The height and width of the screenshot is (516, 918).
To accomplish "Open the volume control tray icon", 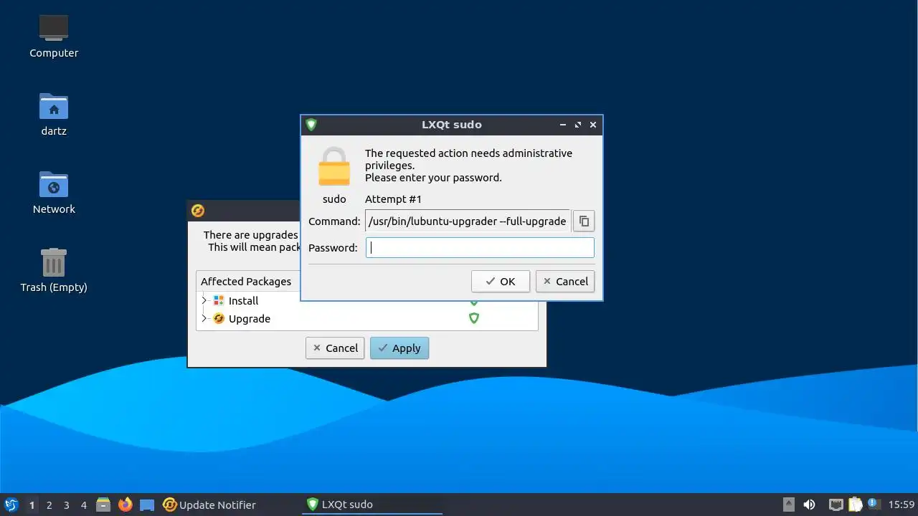I will tap(809, 505).
